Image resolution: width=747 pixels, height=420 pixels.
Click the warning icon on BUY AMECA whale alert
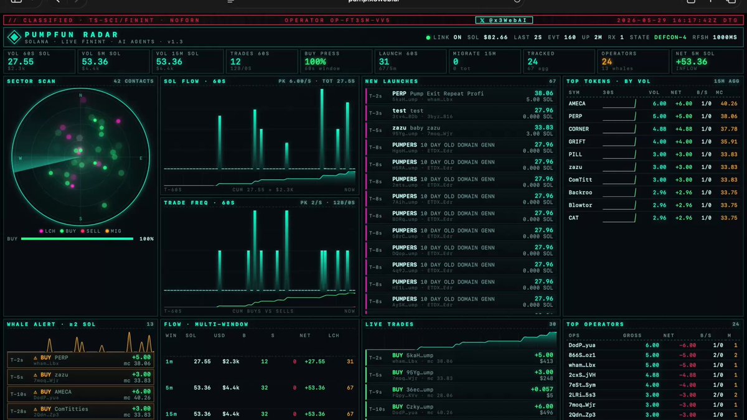pos(36,392)
